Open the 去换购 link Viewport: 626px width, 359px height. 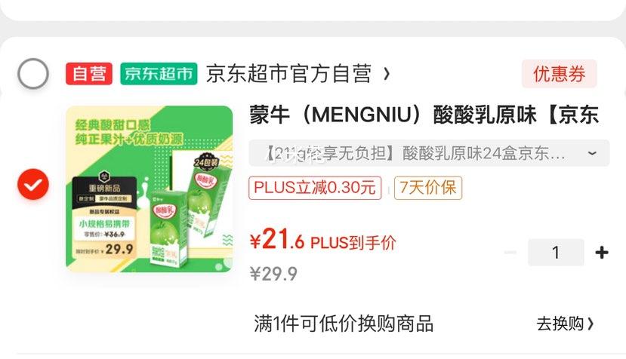(565, 324)
